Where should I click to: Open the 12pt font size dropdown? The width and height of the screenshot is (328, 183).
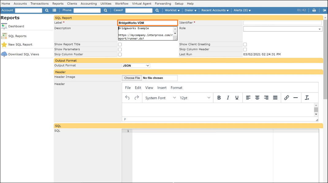point(195,98)
